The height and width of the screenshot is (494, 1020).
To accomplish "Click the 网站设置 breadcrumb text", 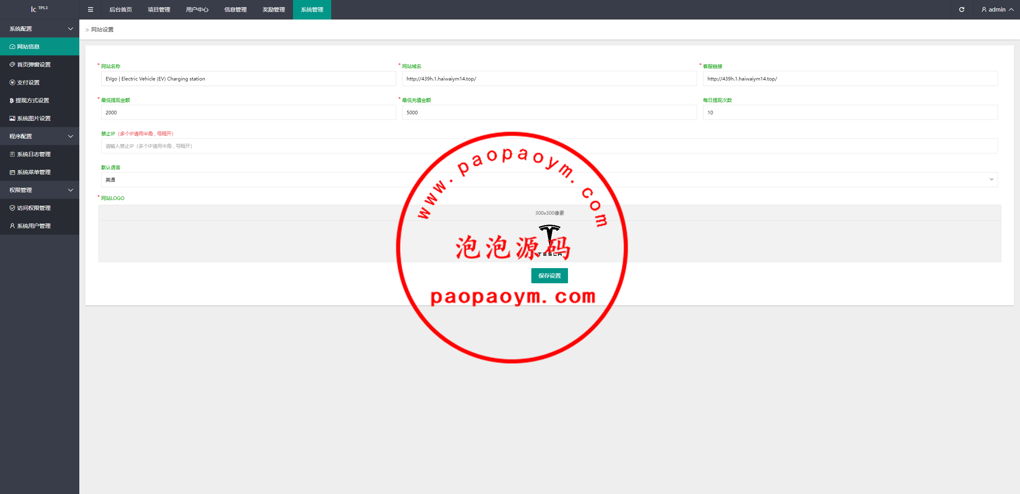I will [102, 29].
